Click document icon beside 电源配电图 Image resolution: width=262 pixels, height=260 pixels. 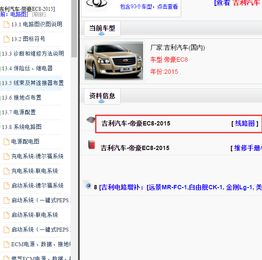pyautogui.click(x=6, y=142)
